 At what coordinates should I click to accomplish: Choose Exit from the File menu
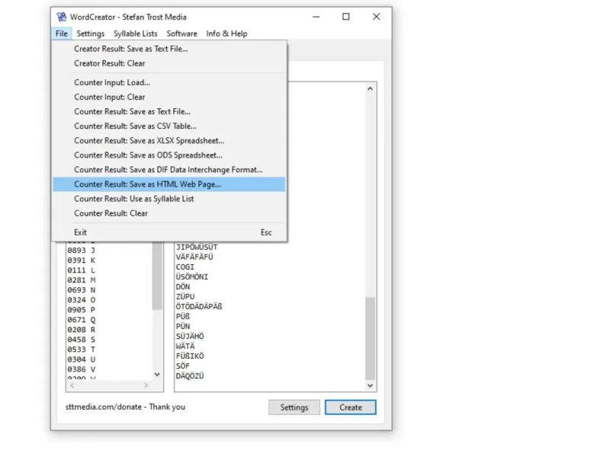coord(169,232)
